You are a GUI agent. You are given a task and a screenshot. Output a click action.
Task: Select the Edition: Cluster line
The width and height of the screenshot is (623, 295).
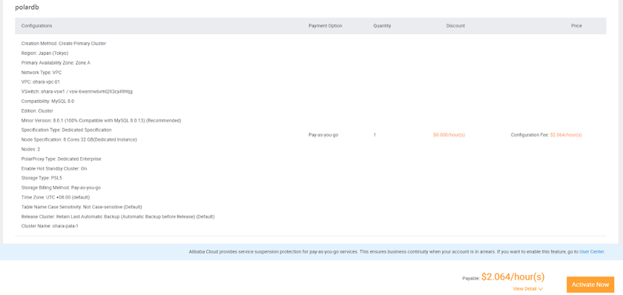click(37, 110)
